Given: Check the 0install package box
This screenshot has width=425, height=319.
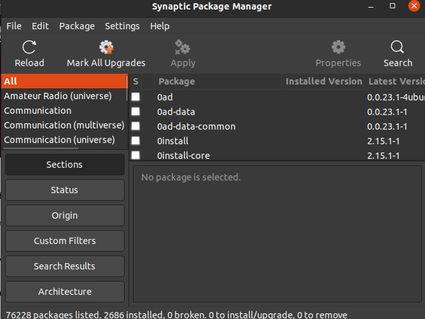Looking at the screenshot, I should pos(136,141).
